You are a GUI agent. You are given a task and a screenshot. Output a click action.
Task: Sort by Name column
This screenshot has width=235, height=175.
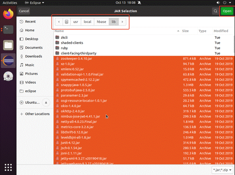117,31
